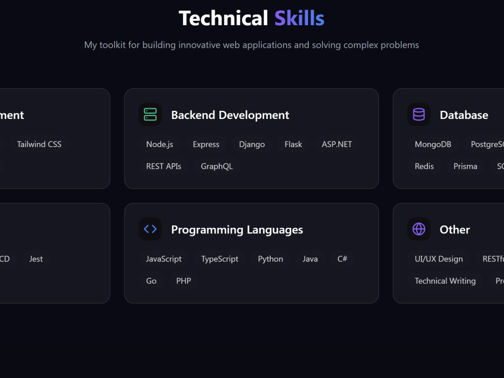Click the GraphQL tag
This screenshot has height=378, width=504.
(x=217, y=166)
